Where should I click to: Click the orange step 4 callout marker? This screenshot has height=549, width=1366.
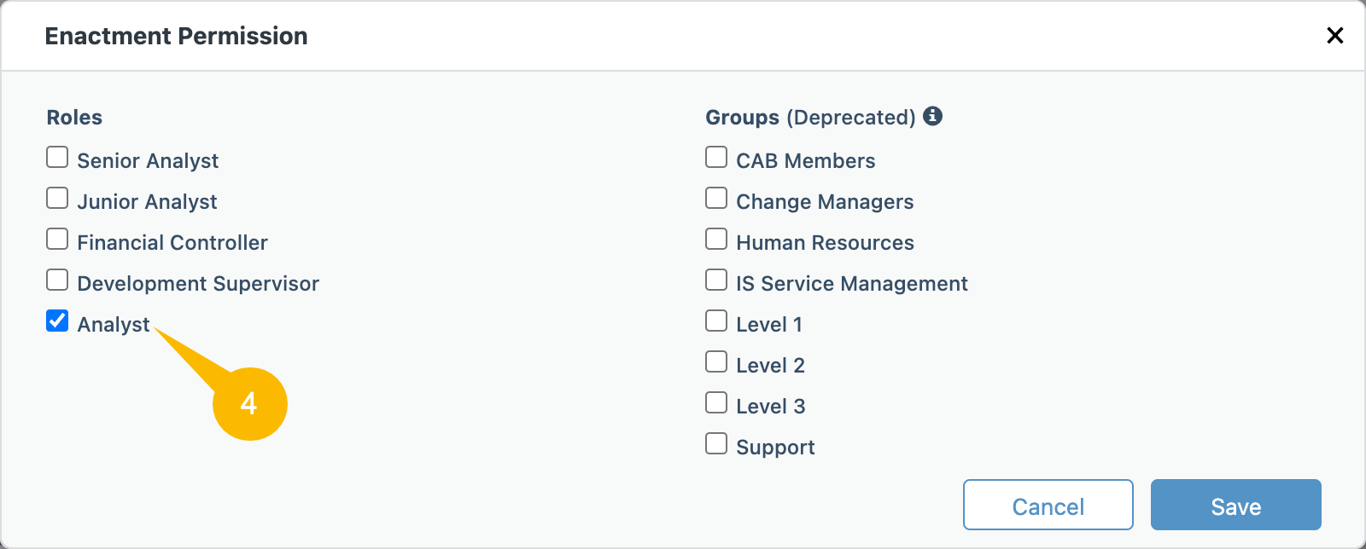249,403
